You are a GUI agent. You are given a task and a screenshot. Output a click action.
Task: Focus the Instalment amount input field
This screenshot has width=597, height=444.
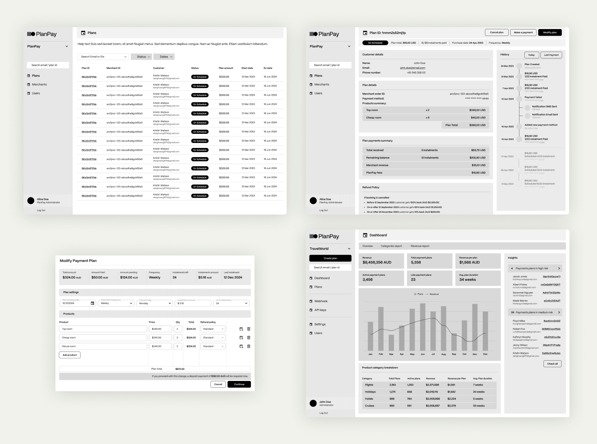pos(194,303)
